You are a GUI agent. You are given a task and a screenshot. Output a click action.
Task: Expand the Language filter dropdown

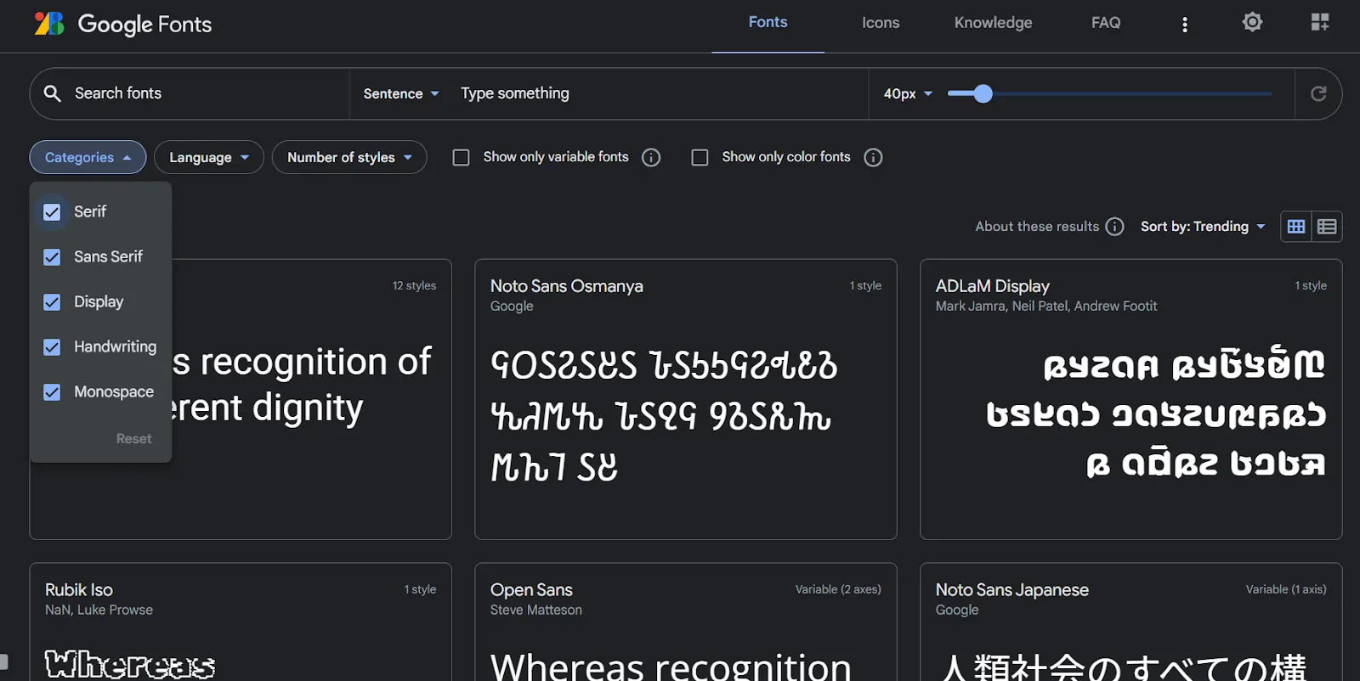tap(208, 158)
